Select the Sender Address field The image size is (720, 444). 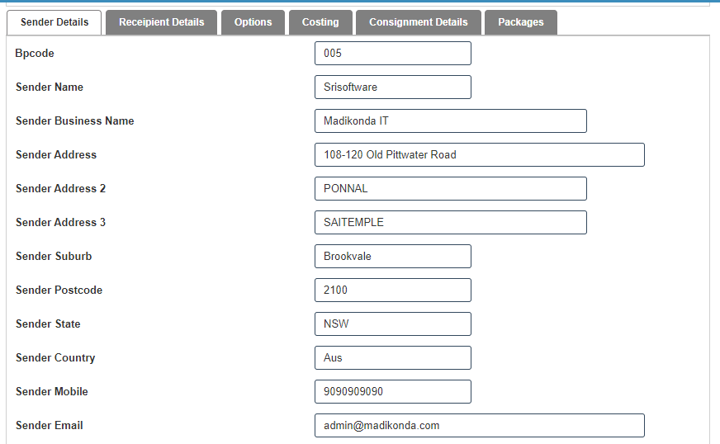click(x=479, y=155)
